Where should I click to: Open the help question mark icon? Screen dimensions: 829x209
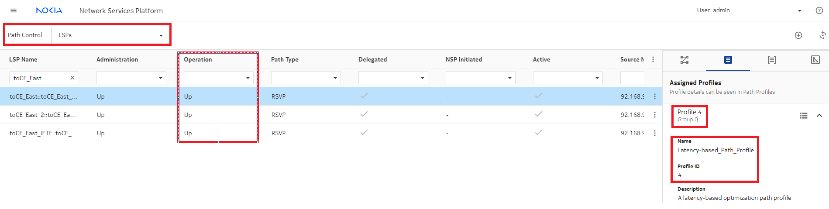coord(819,10)
